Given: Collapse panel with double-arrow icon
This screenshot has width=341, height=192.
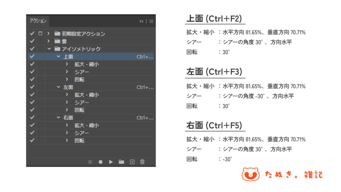Looking at the screenshot, I should pos(142,21).
